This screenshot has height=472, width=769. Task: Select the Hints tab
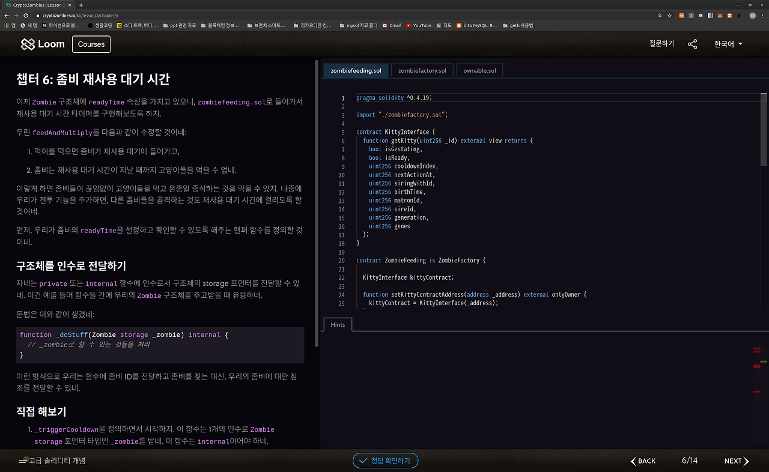point(338,324)
